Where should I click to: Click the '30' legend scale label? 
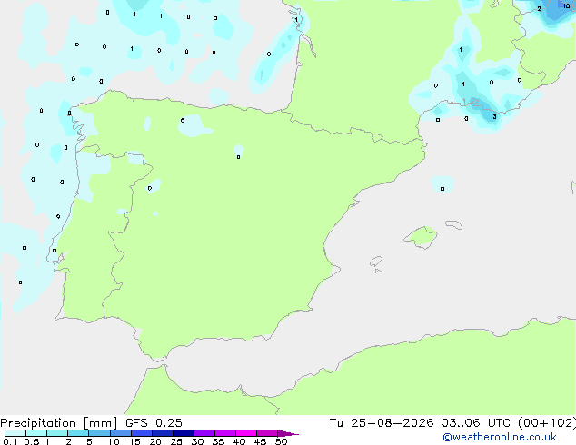pos(197,441)
